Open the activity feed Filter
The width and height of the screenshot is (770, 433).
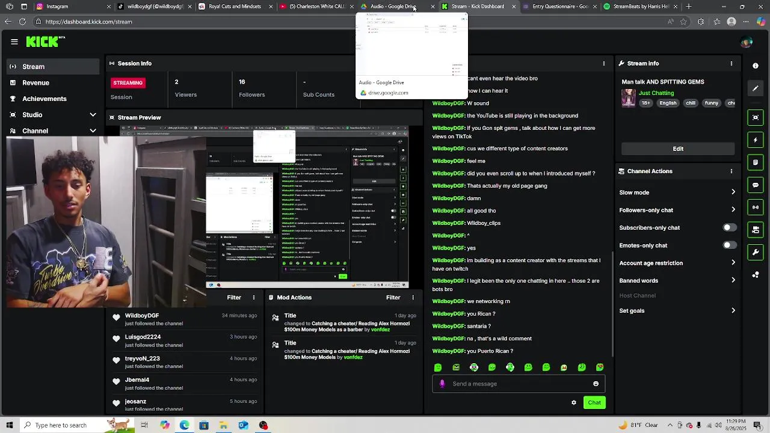(x=234, y=297)
